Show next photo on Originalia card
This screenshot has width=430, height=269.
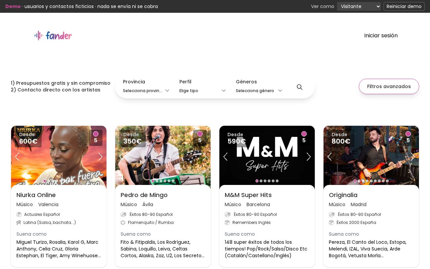pyautogui.click(x=413, y=157)
